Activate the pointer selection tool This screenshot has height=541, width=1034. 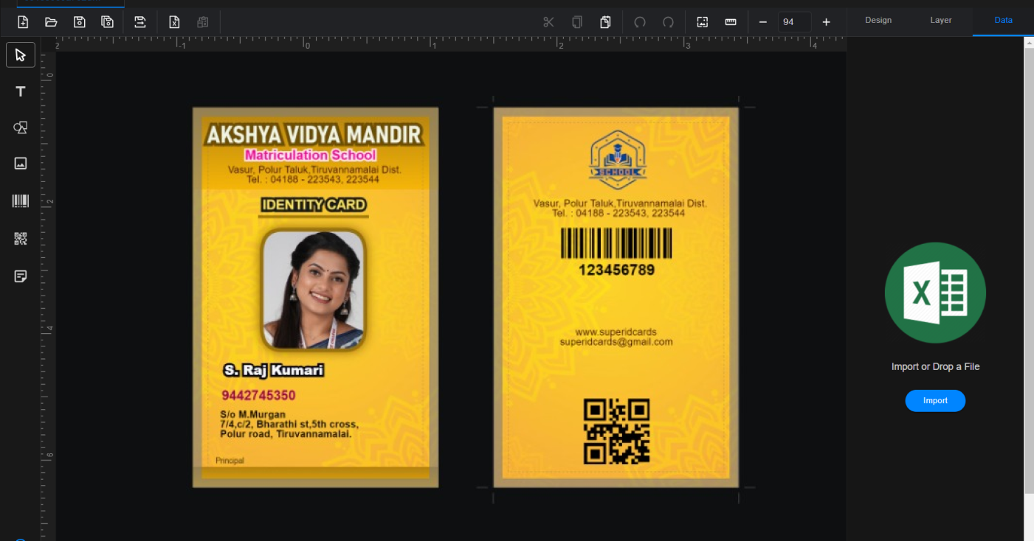pyautogui.click(x=21, y=55)
